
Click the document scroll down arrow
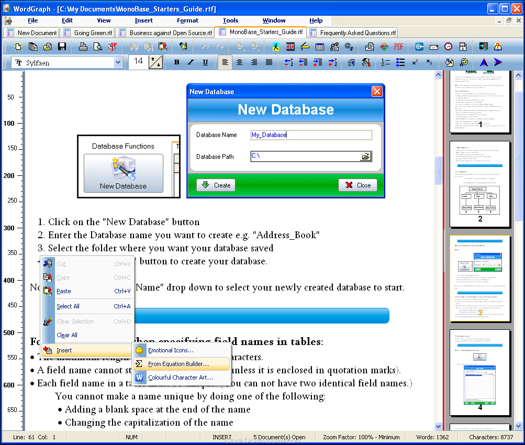click(x=438, y=426)
